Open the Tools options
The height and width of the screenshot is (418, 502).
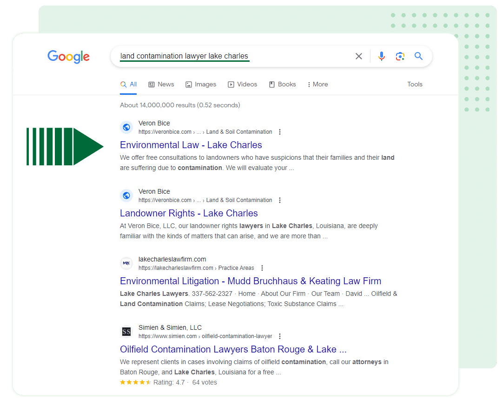click(415, 85)
